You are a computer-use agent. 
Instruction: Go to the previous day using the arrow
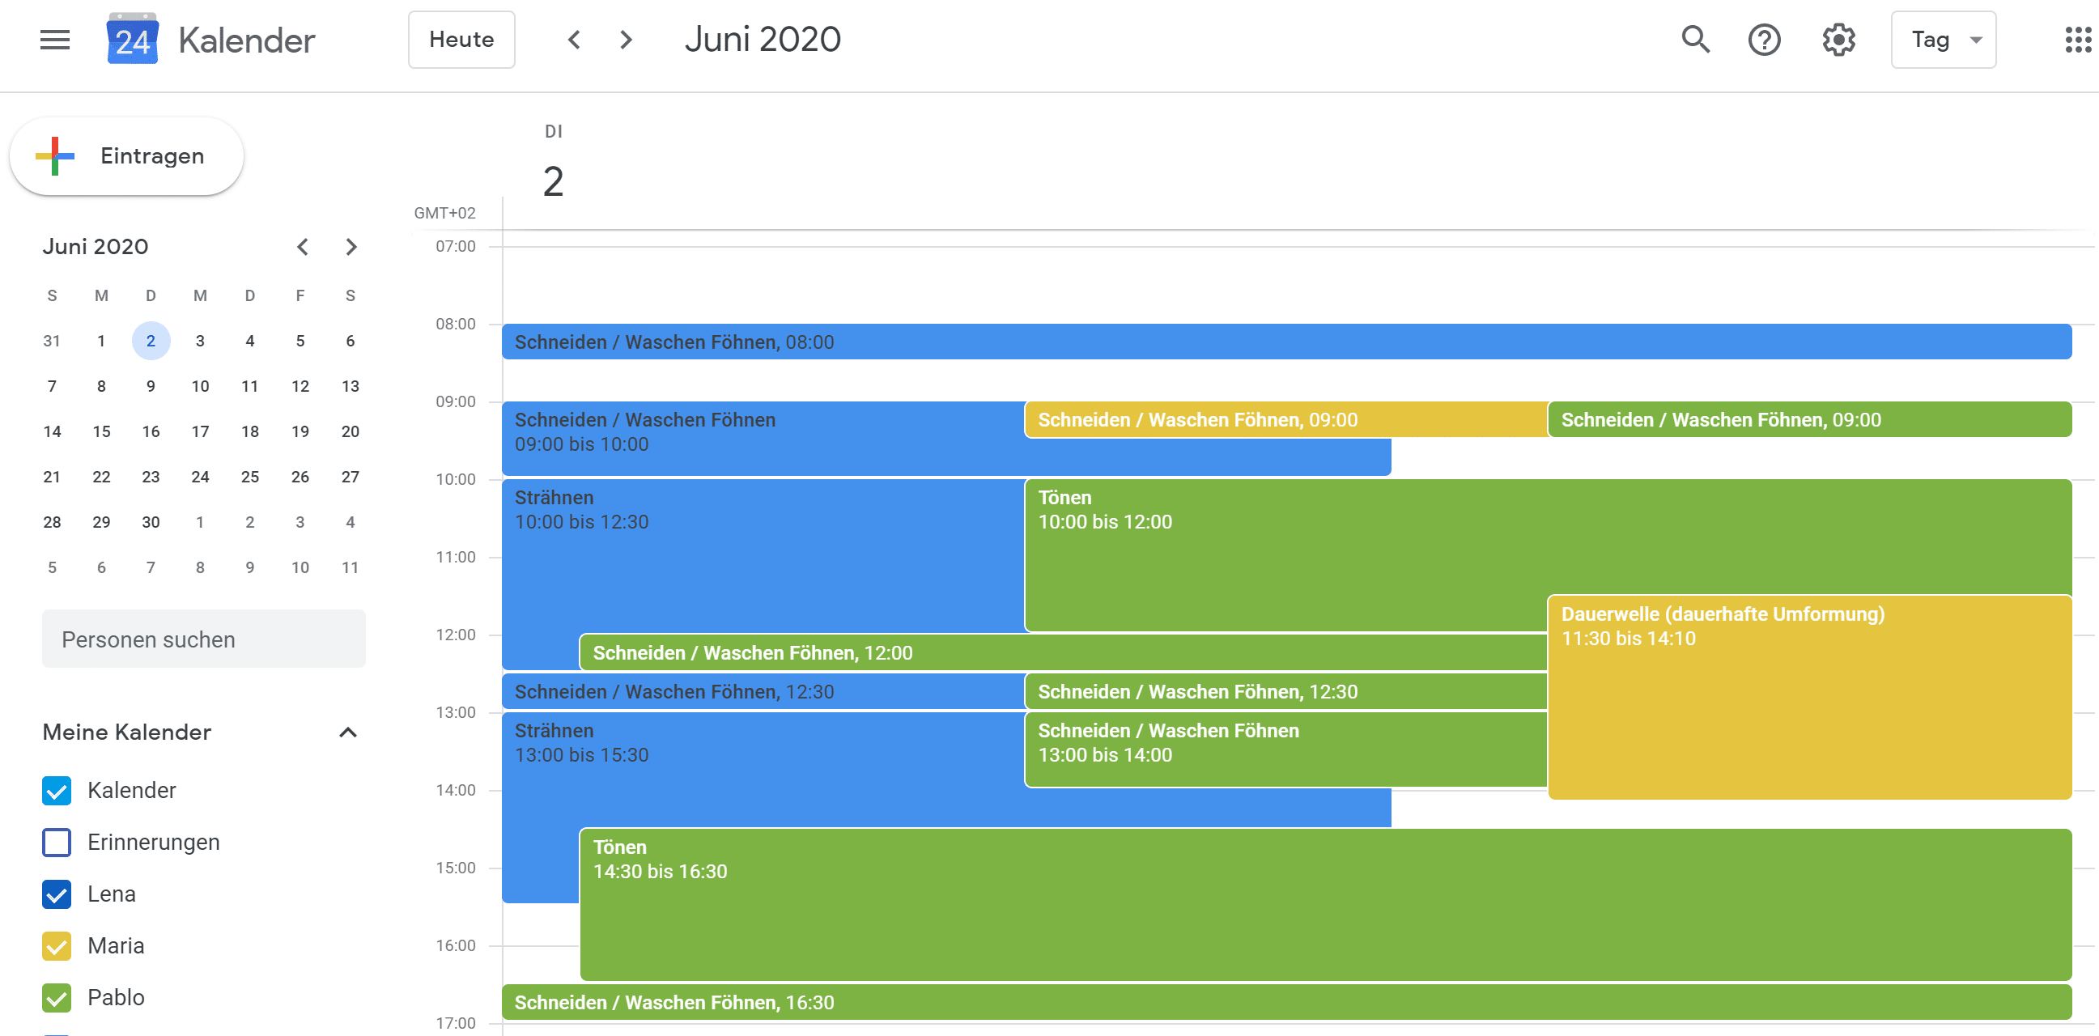click(x=574, y=39)
